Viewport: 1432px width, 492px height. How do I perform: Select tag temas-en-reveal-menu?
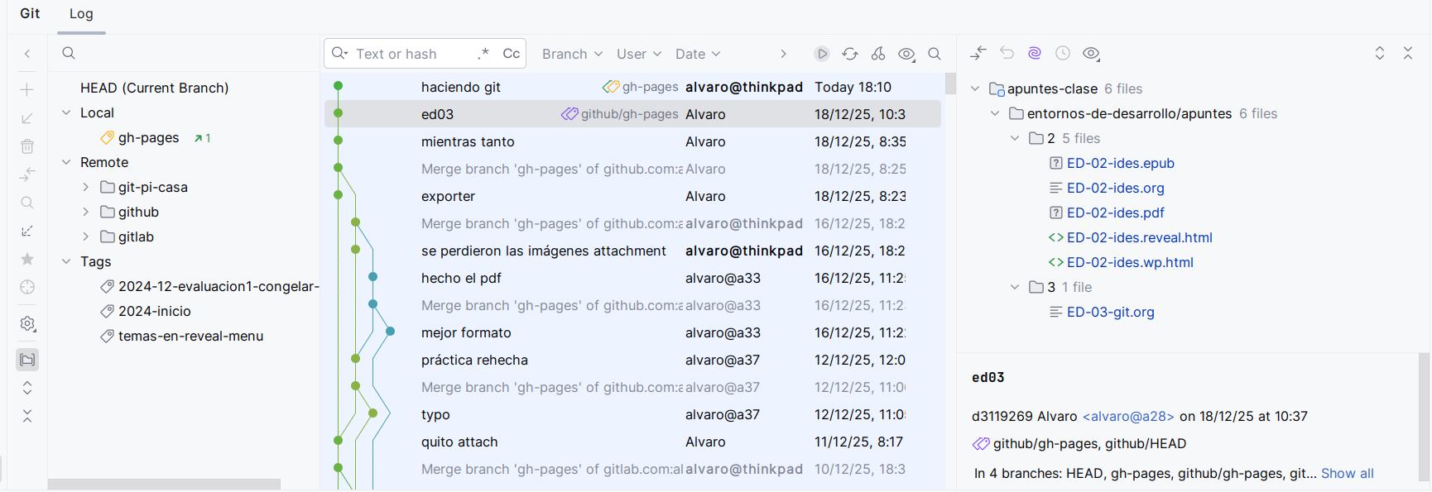(x=190, y=336)
